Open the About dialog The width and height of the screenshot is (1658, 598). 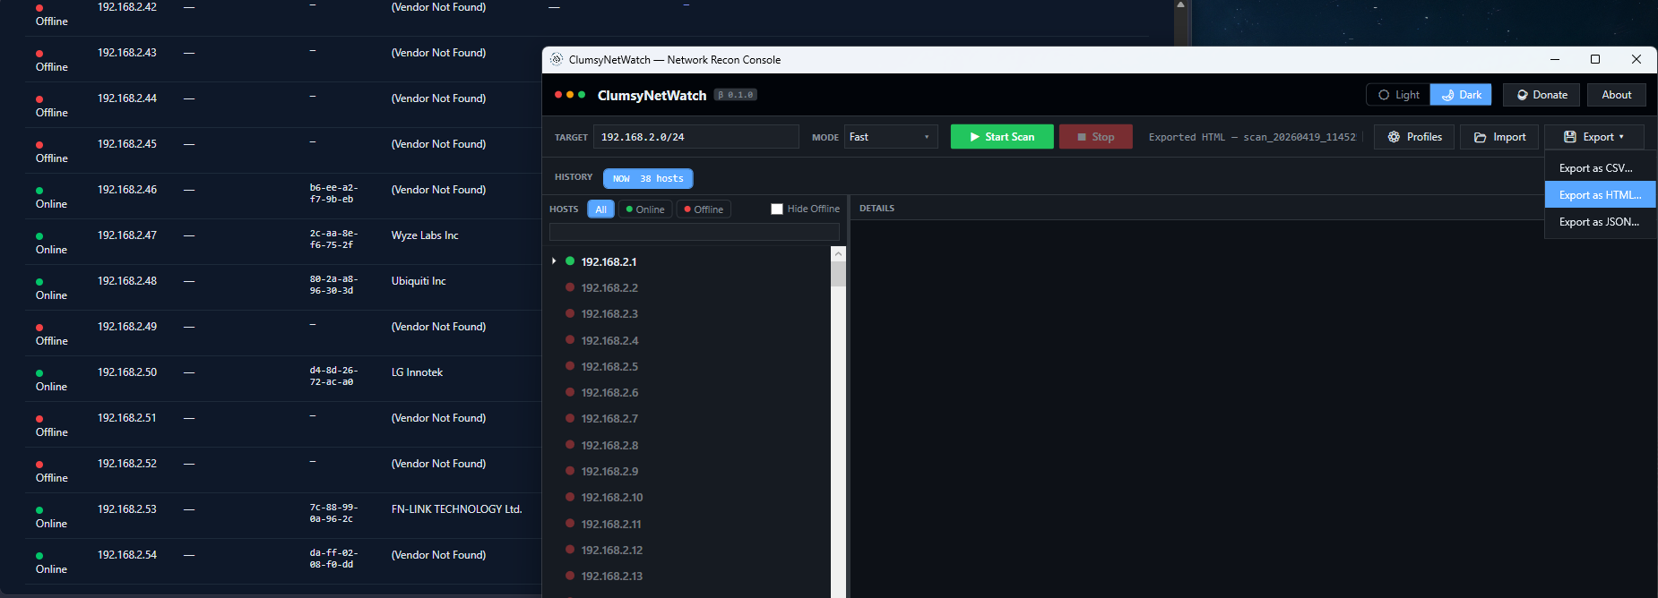coord(1616,95)
